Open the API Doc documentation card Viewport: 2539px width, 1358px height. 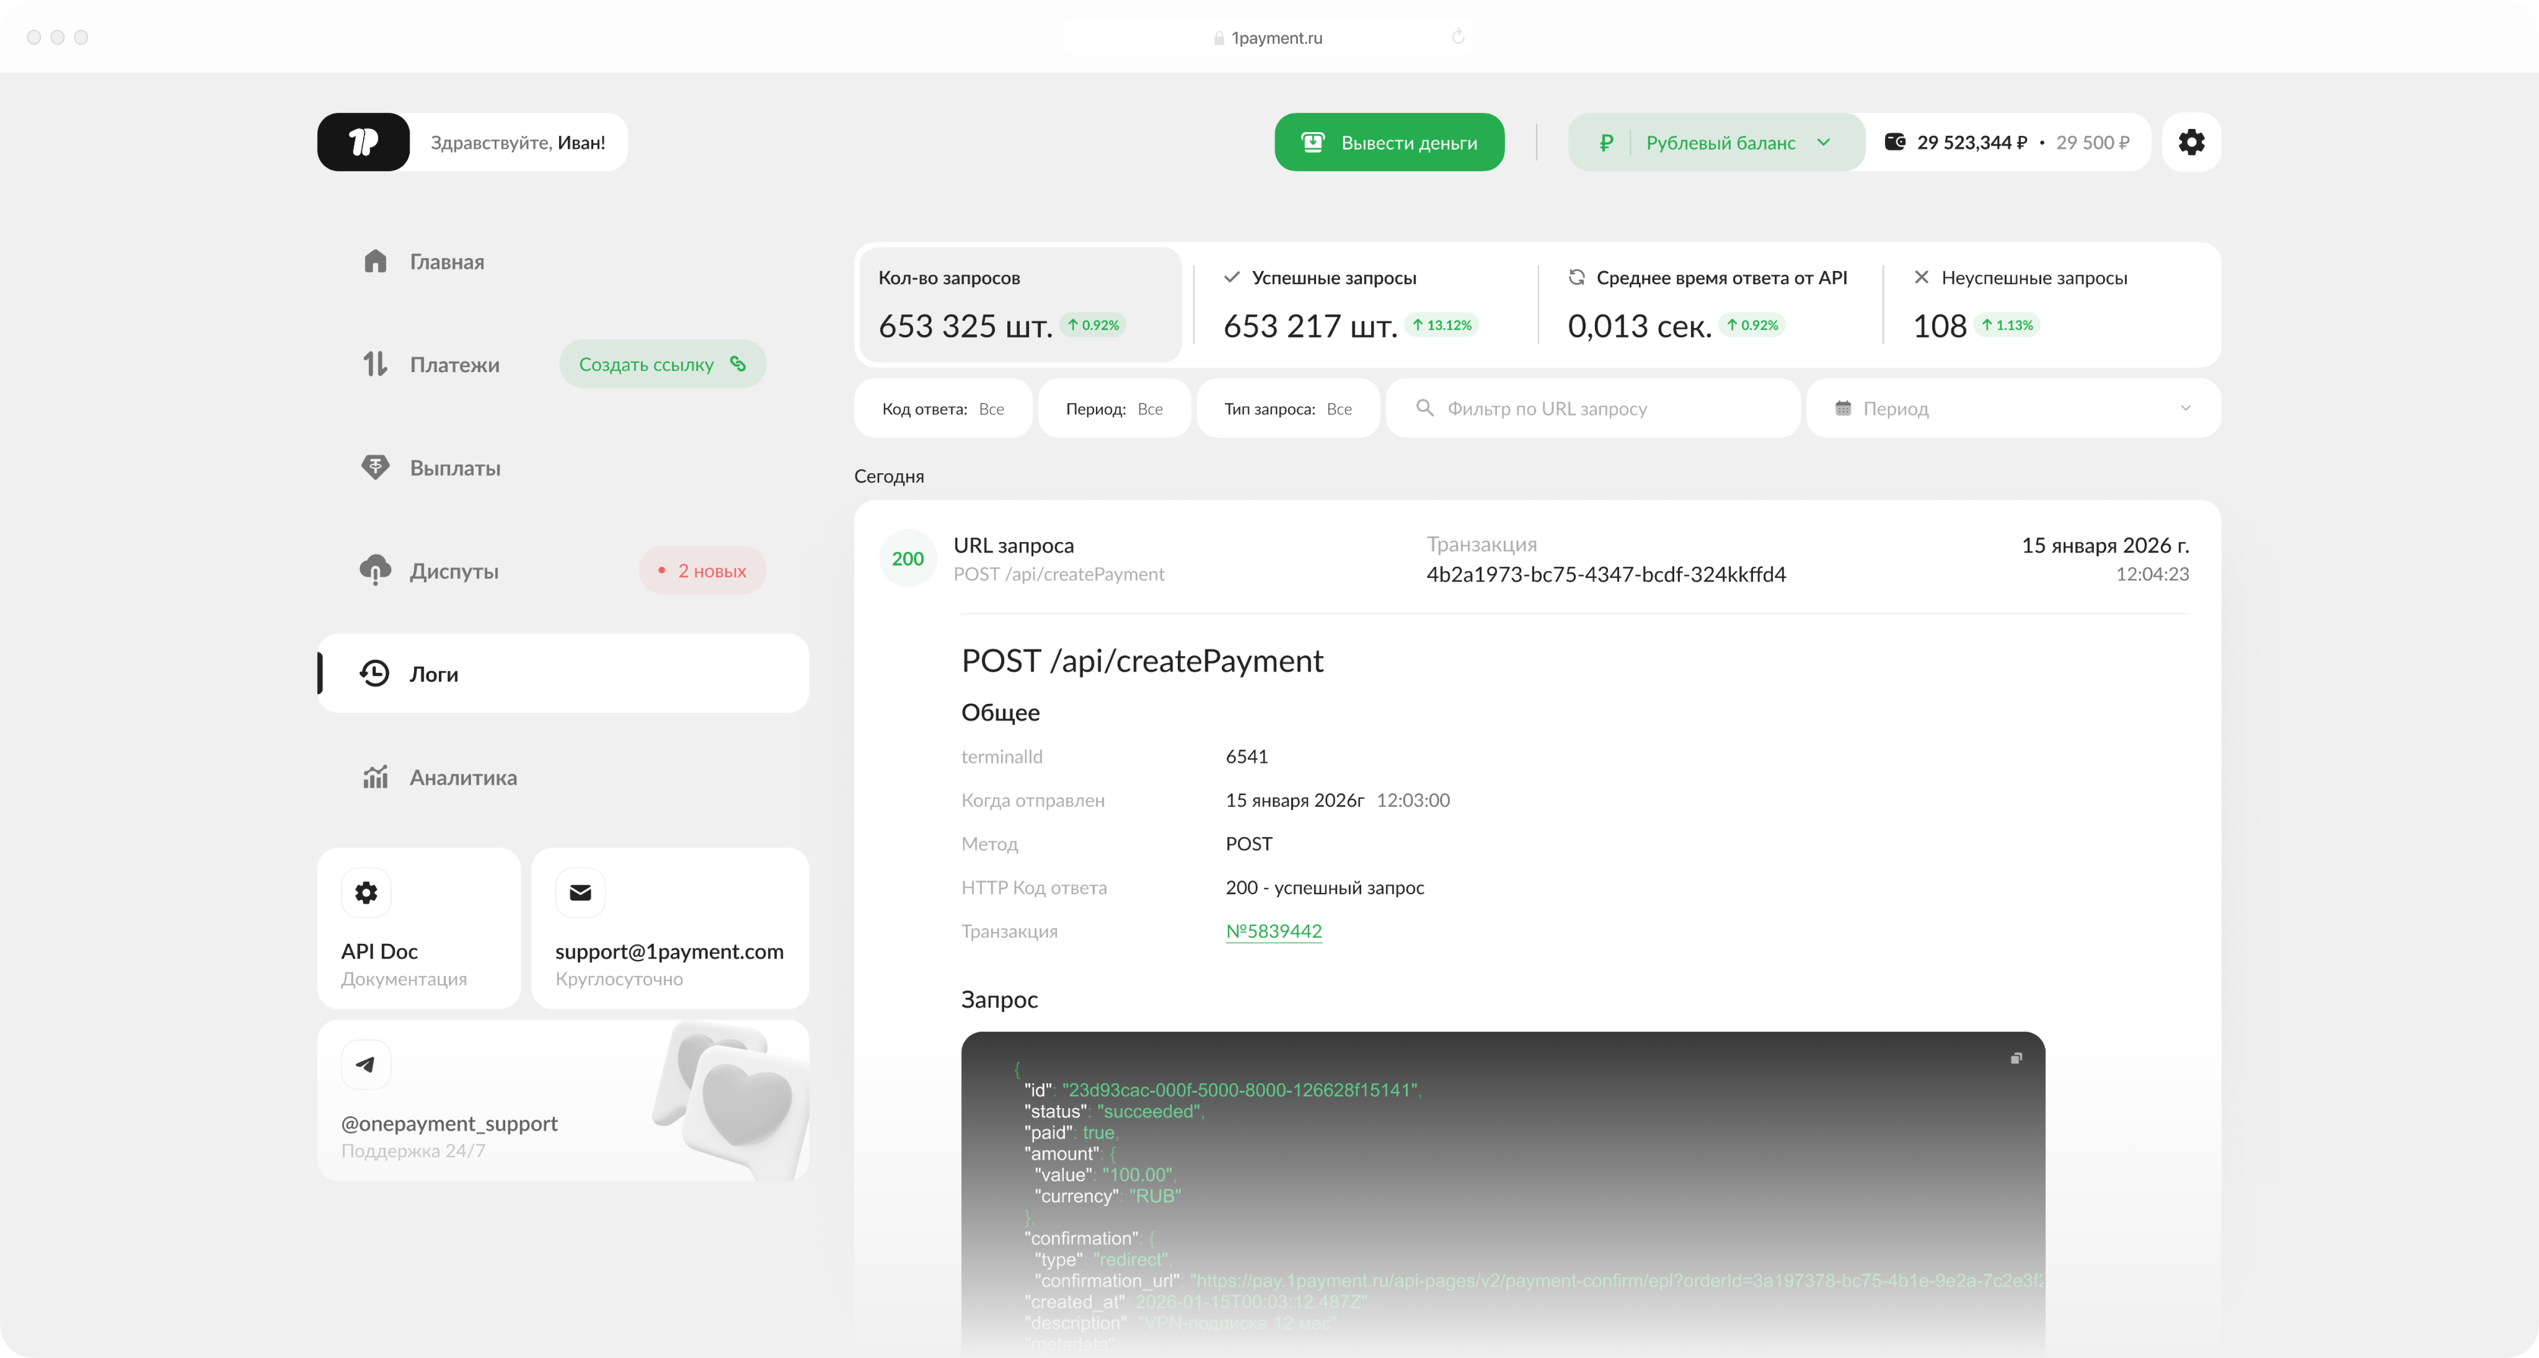point(419,928)
